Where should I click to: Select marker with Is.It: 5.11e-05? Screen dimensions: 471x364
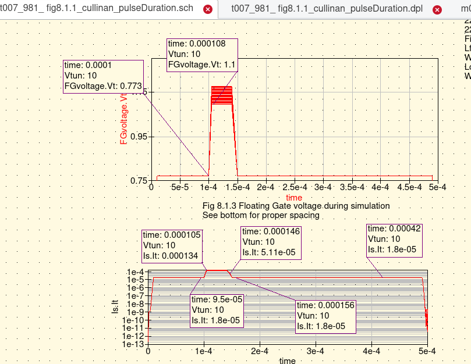(271, 241)
